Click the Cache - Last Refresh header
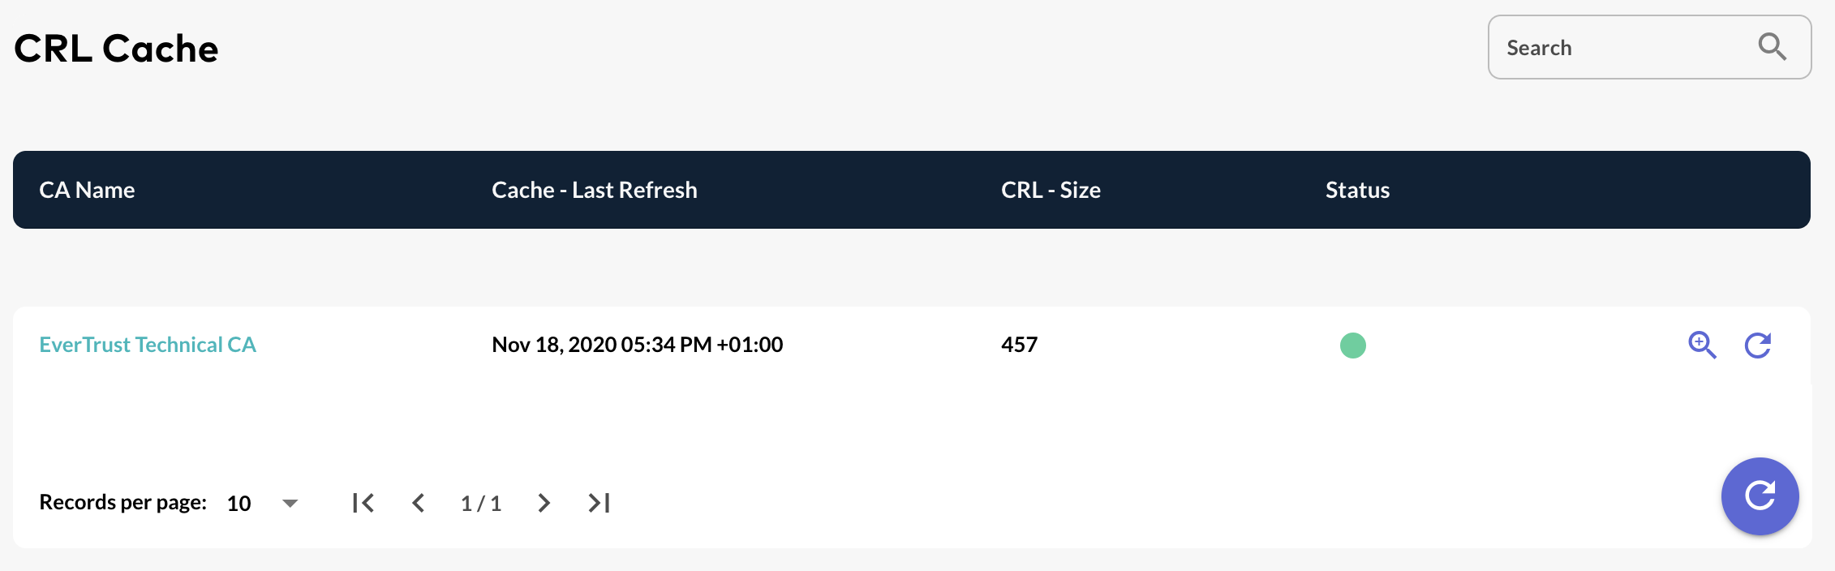This screenshot has height=571, width=1835. (x=594, y=189)
